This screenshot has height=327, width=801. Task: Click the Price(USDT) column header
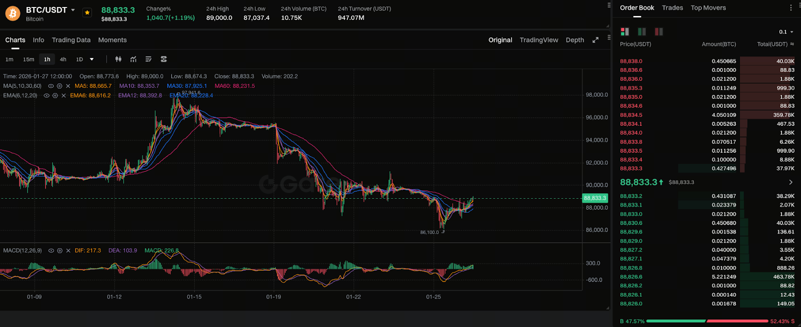click(635, 44)
